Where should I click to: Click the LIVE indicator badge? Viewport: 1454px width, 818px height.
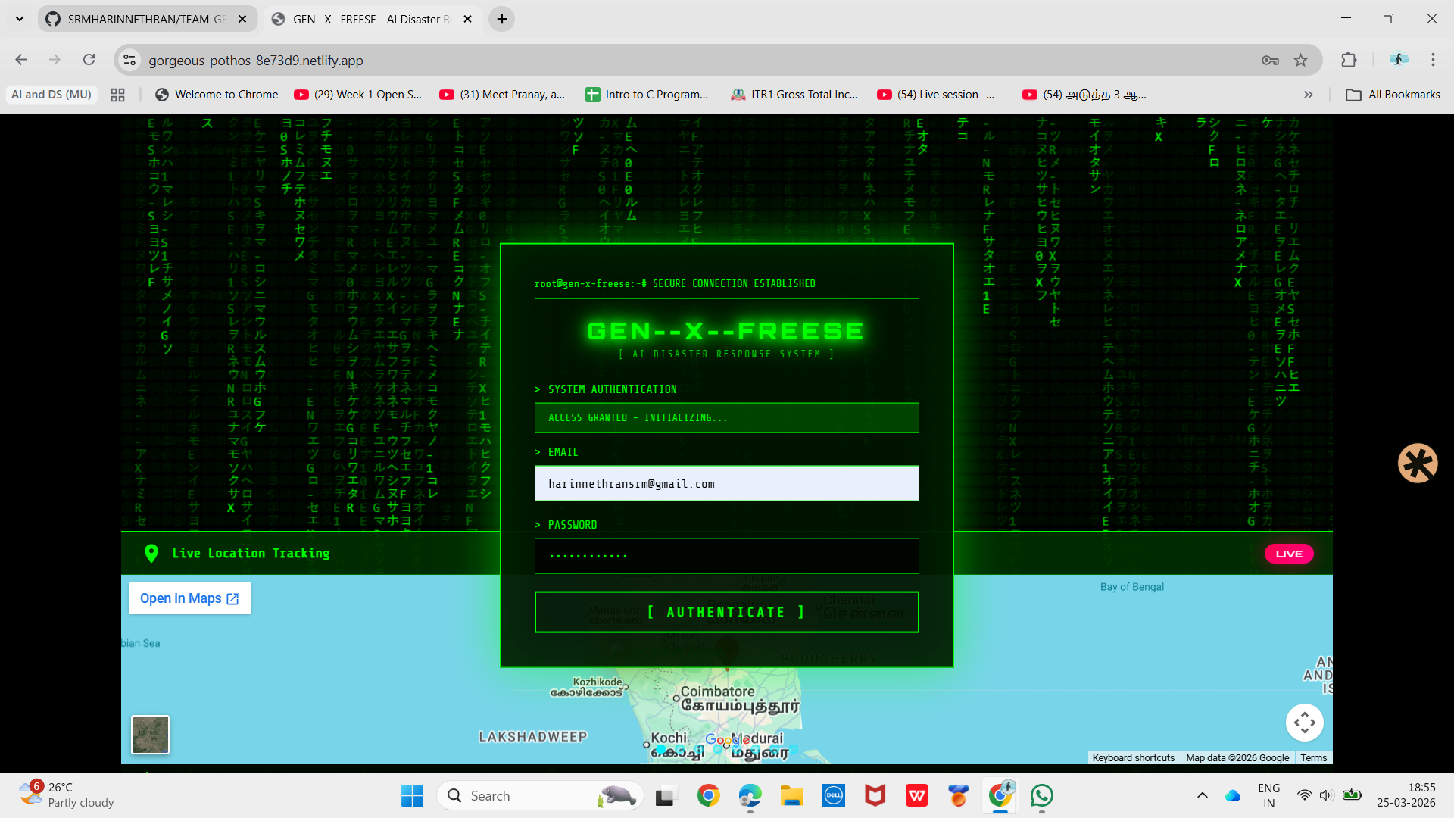click(x=1288, y=554)
